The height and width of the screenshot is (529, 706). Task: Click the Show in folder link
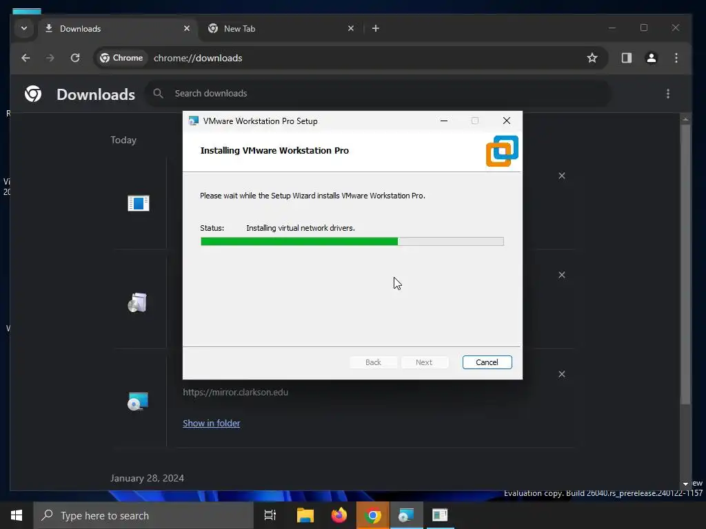click(211, 424)
